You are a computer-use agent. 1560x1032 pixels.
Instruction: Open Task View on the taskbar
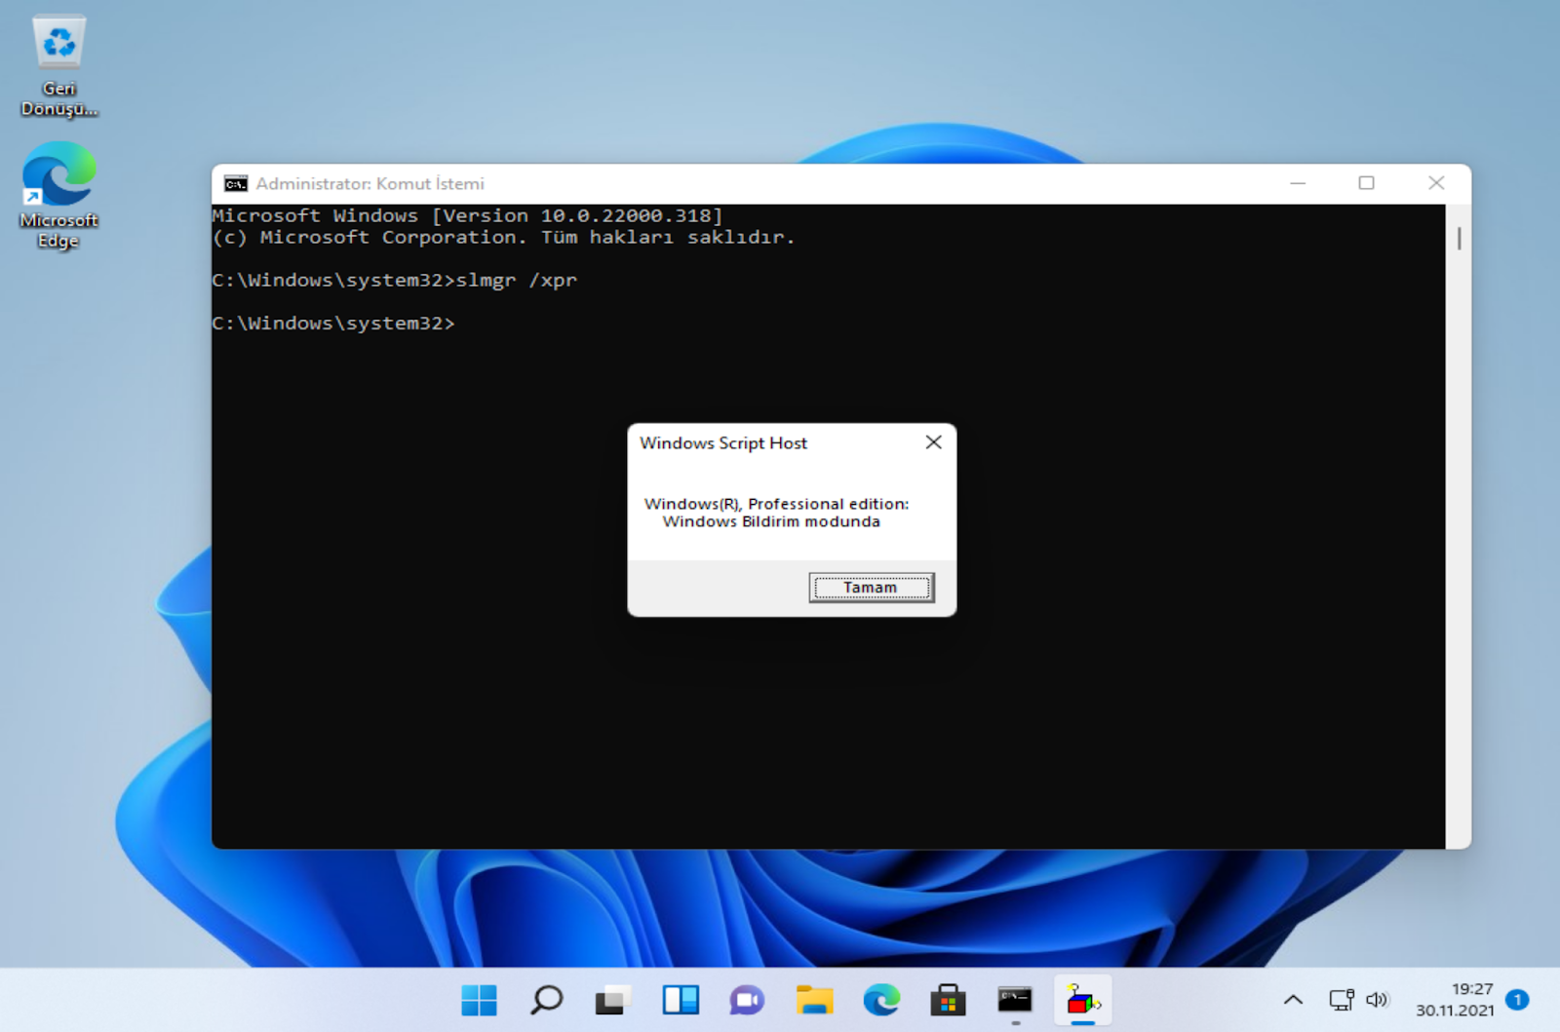pyautogui.click(x=612, y=1000)
